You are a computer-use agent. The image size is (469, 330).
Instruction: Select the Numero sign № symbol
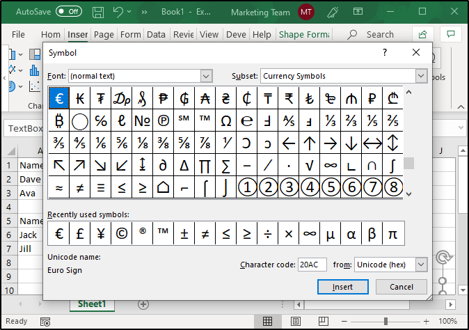[143, 120]
